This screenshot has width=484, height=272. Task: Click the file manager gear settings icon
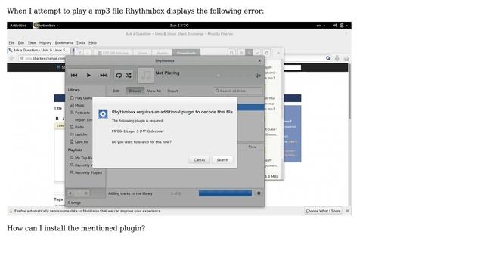coord(267,53)
